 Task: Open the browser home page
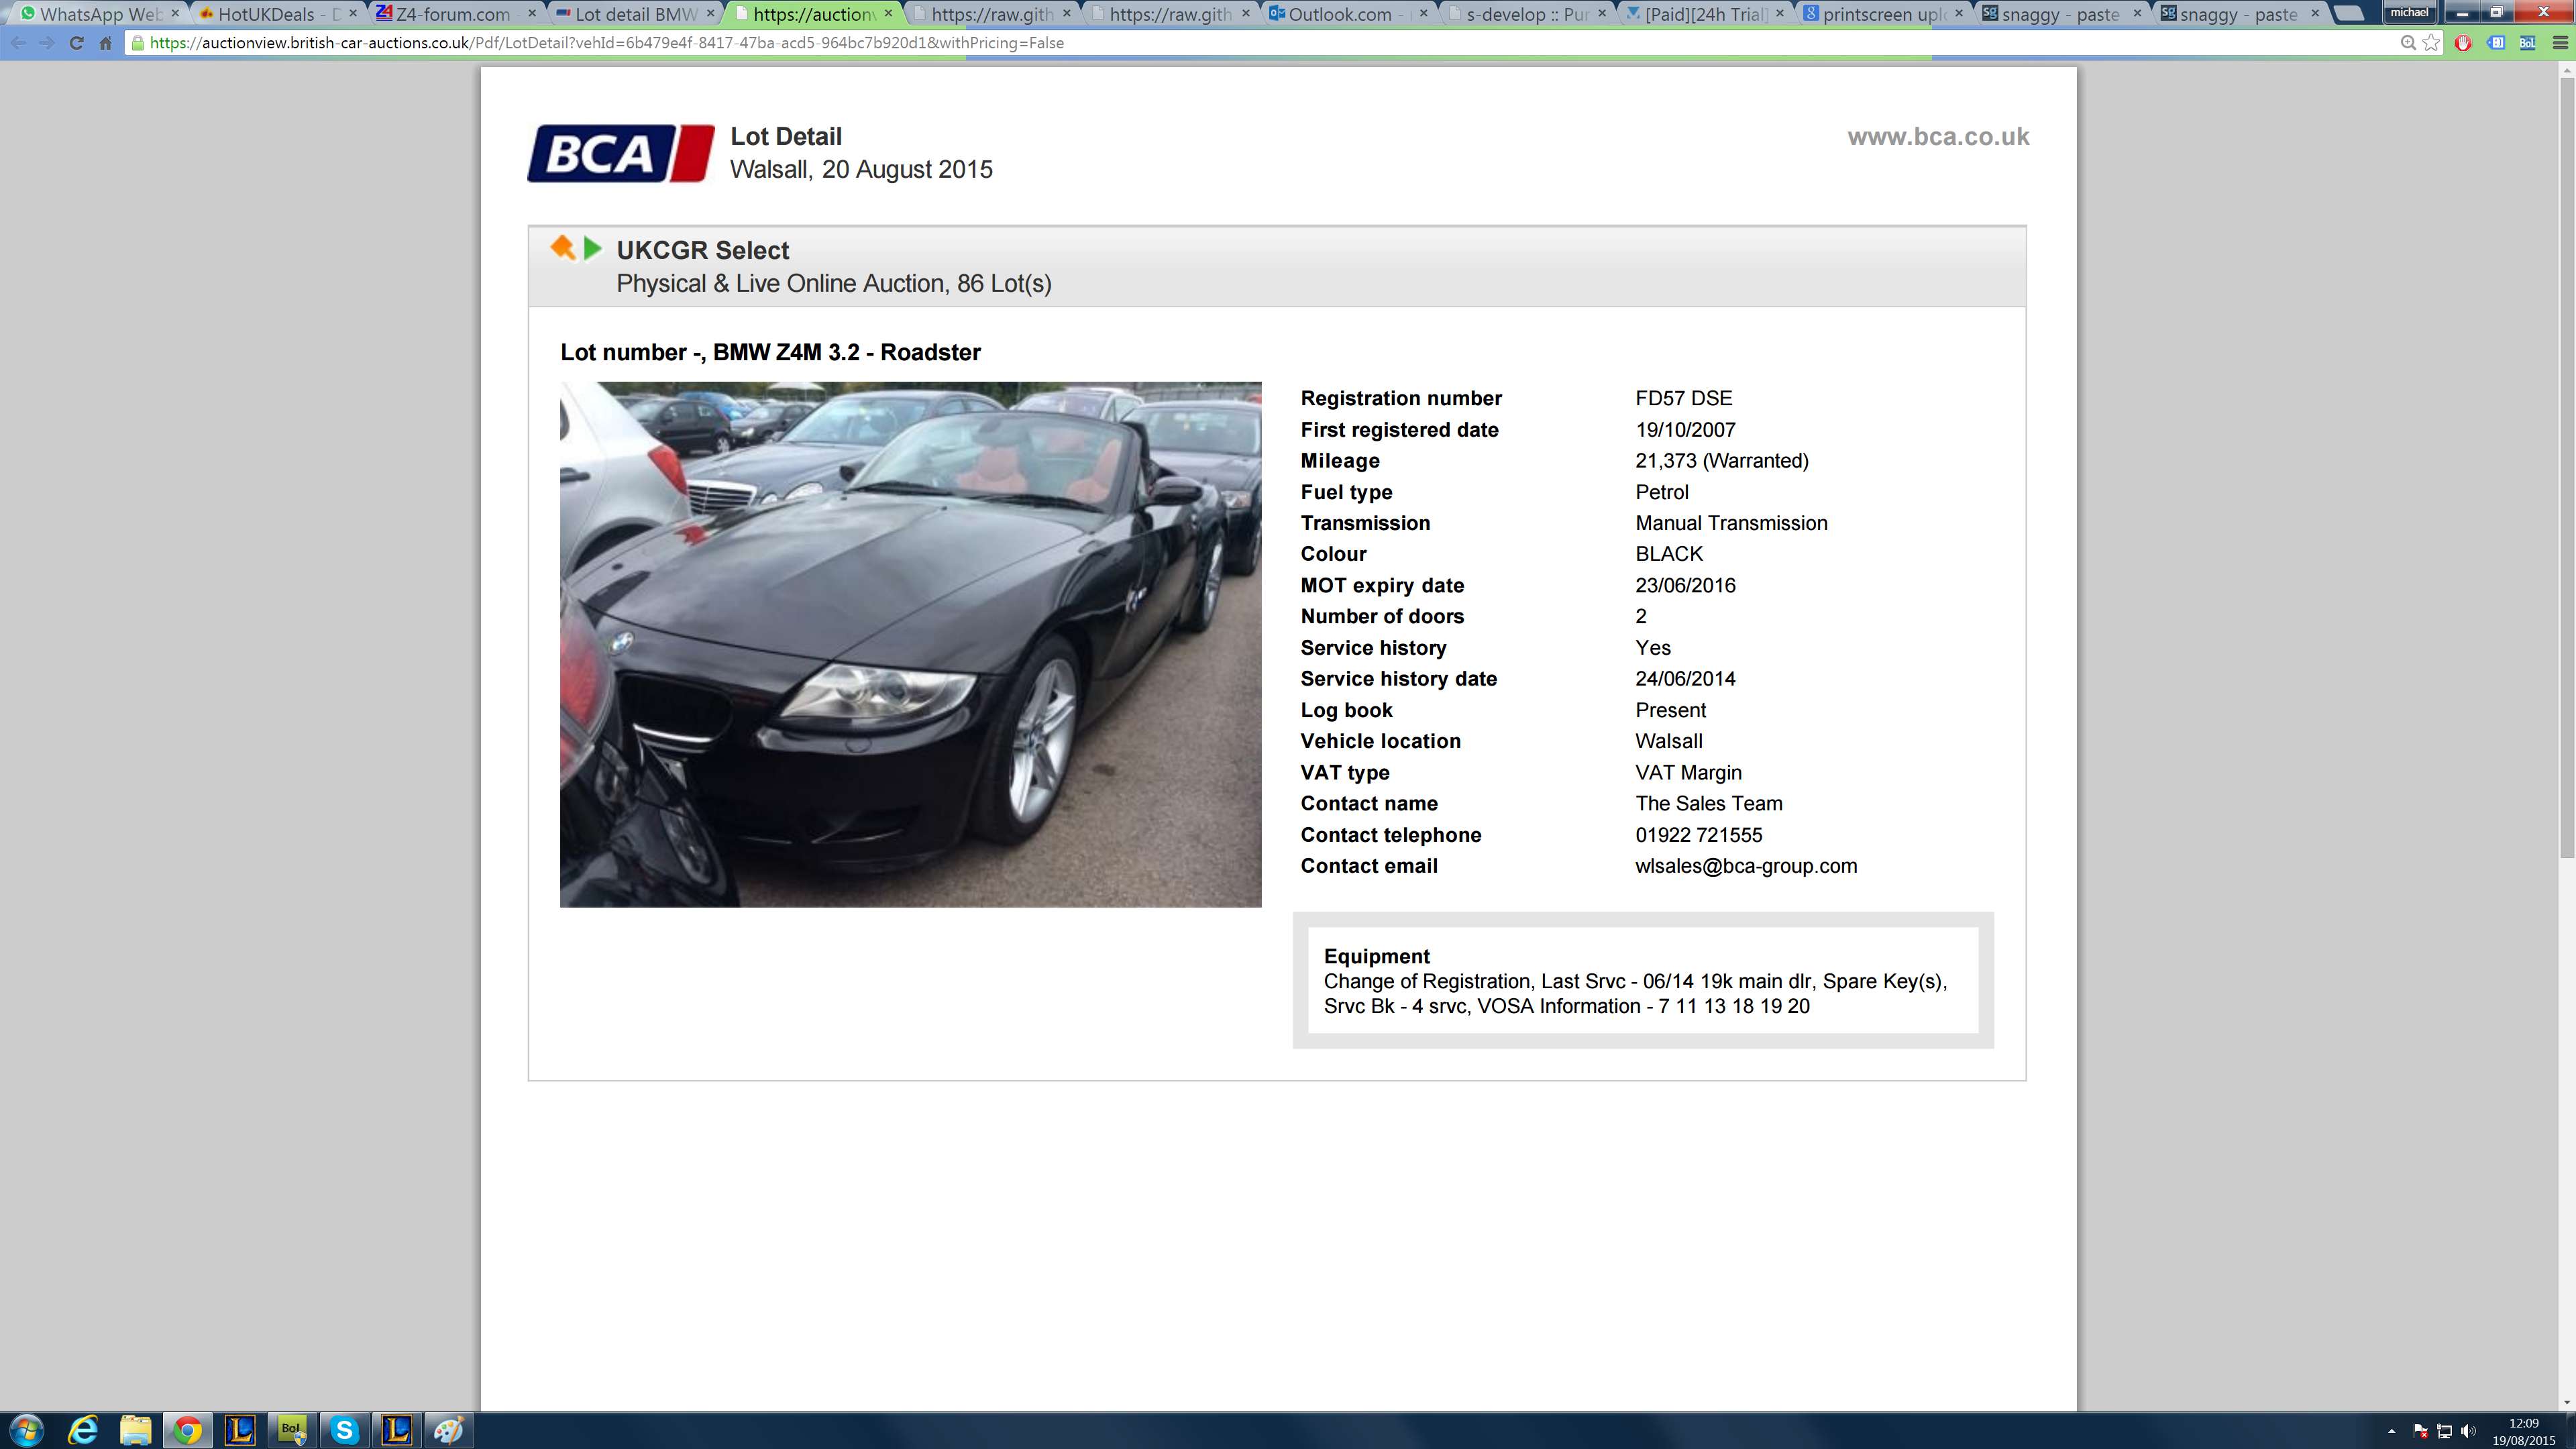click(x=105, y=43)
